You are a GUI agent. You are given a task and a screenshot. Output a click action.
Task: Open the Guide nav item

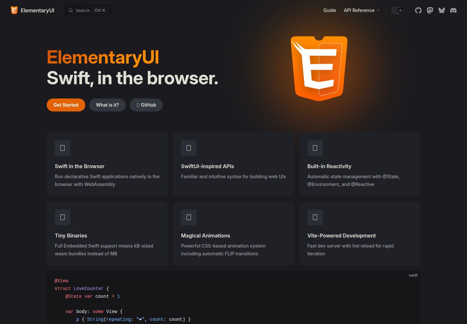[329, 10]
